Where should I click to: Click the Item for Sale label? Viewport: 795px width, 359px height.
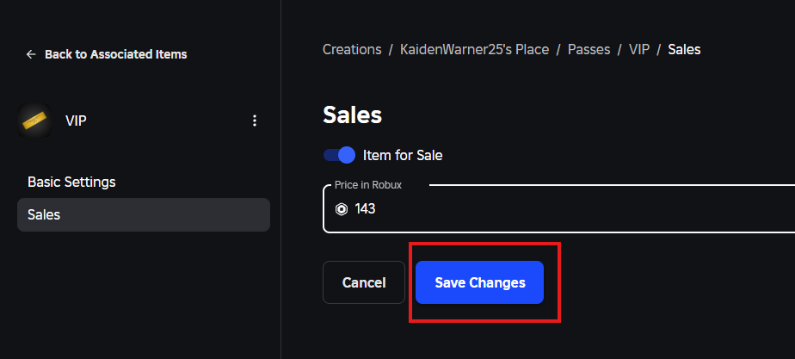coord(403,156)
